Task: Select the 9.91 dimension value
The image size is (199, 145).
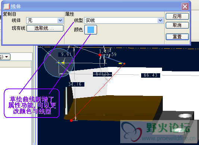Action: [x=66, y=55]
